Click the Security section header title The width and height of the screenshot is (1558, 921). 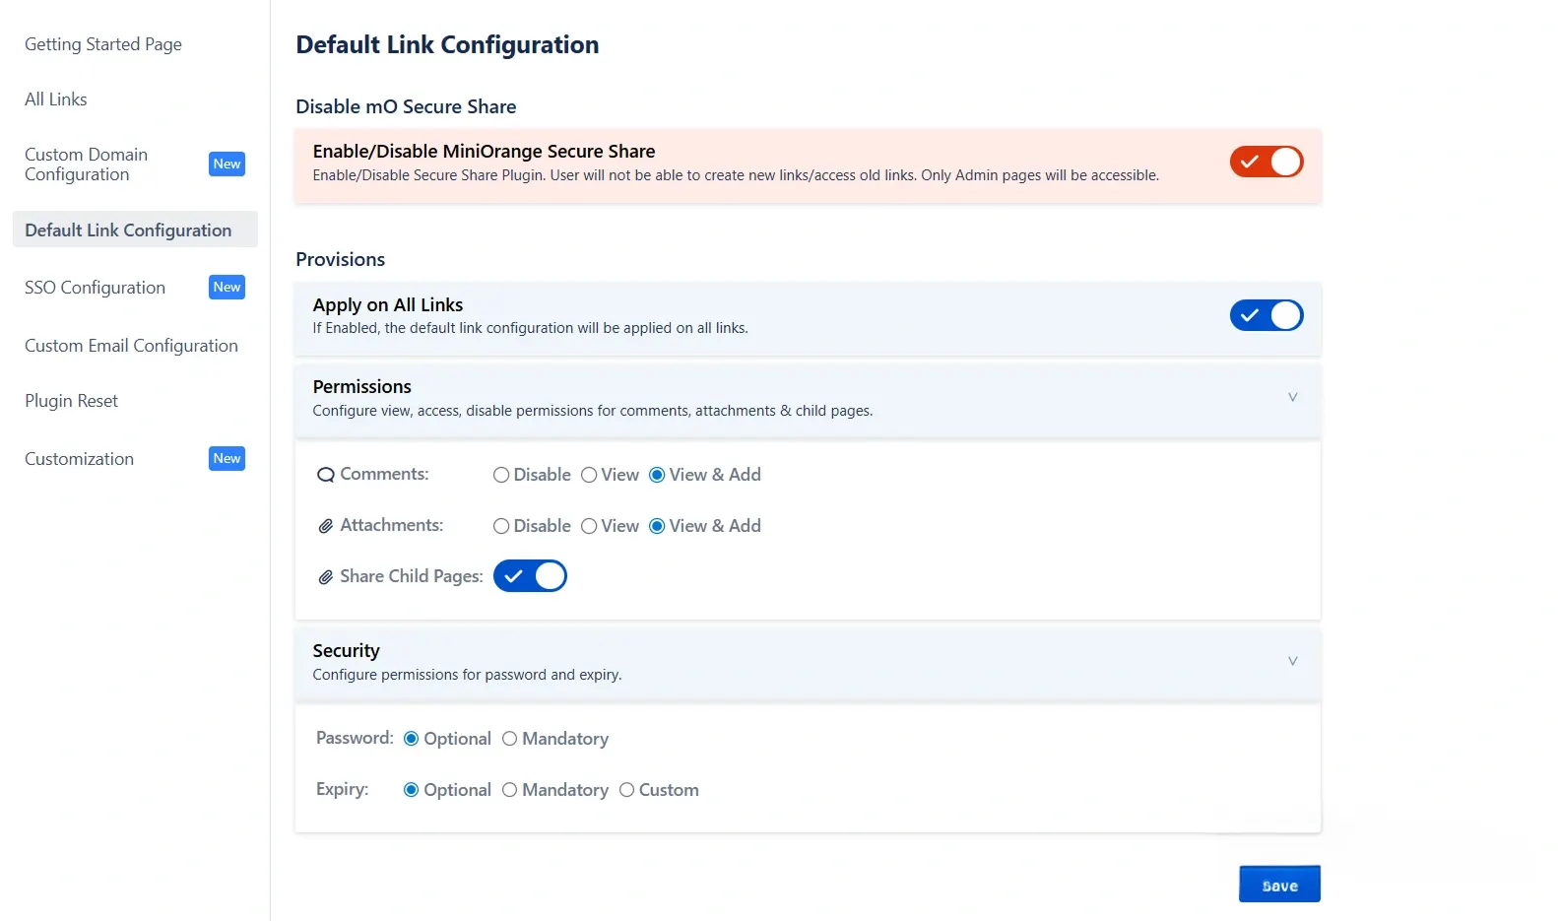[346, 651]
